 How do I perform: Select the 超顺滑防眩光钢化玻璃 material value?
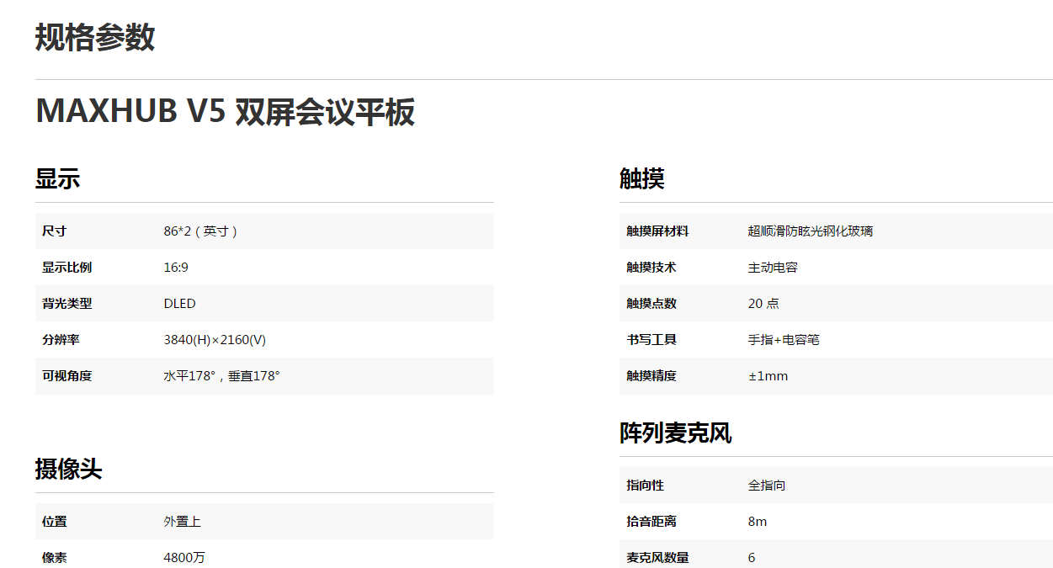810,231
